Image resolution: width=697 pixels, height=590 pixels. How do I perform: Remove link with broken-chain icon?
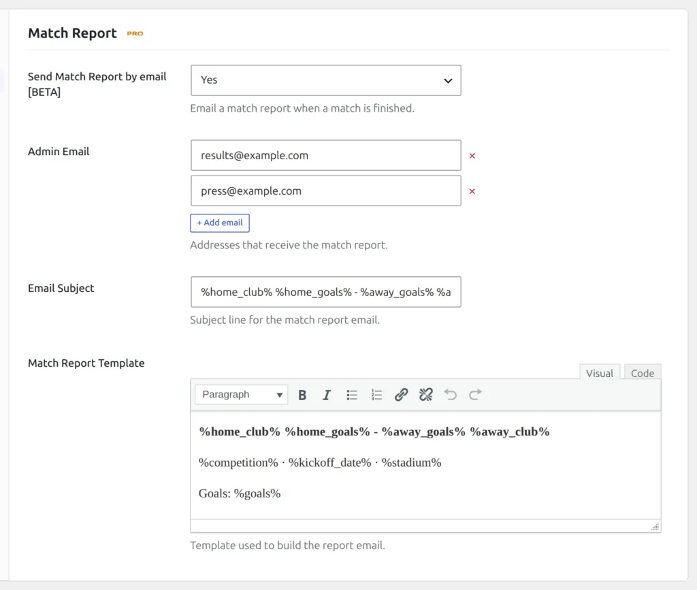click(x=426, y=395)
